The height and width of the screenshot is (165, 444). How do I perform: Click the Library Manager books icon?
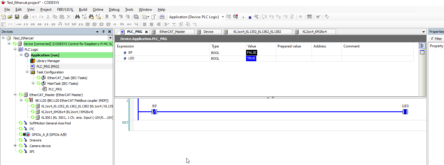[x=33, y=61]
